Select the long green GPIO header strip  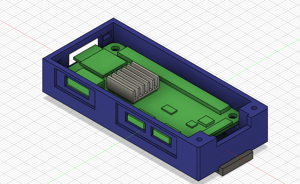[x=174, y=79]
